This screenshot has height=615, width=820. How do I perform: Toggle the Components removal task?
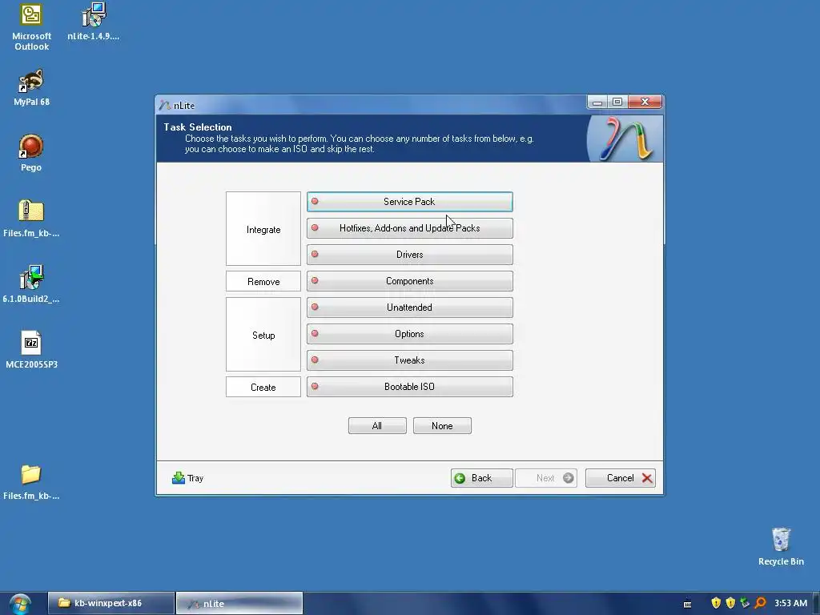click(409, 281)
